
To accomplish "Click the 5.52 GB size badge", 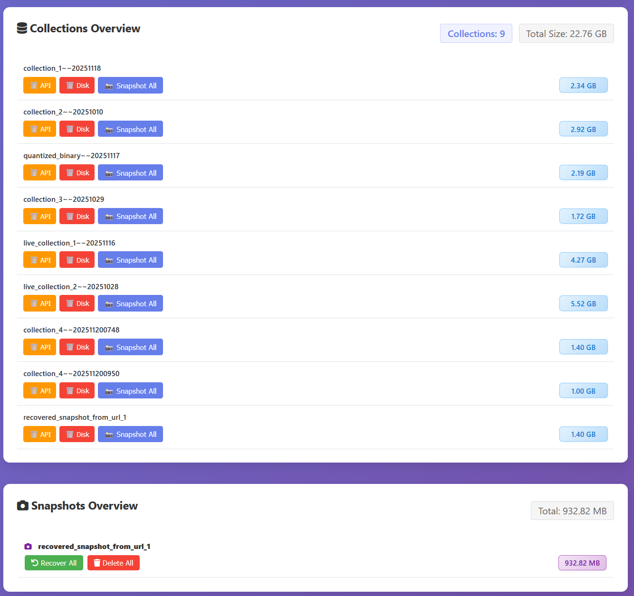I will [583, 304].
